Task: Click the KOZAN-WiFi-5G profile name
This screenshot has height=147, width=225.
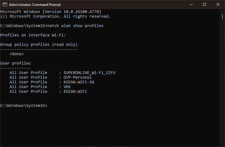Action: 79,82
